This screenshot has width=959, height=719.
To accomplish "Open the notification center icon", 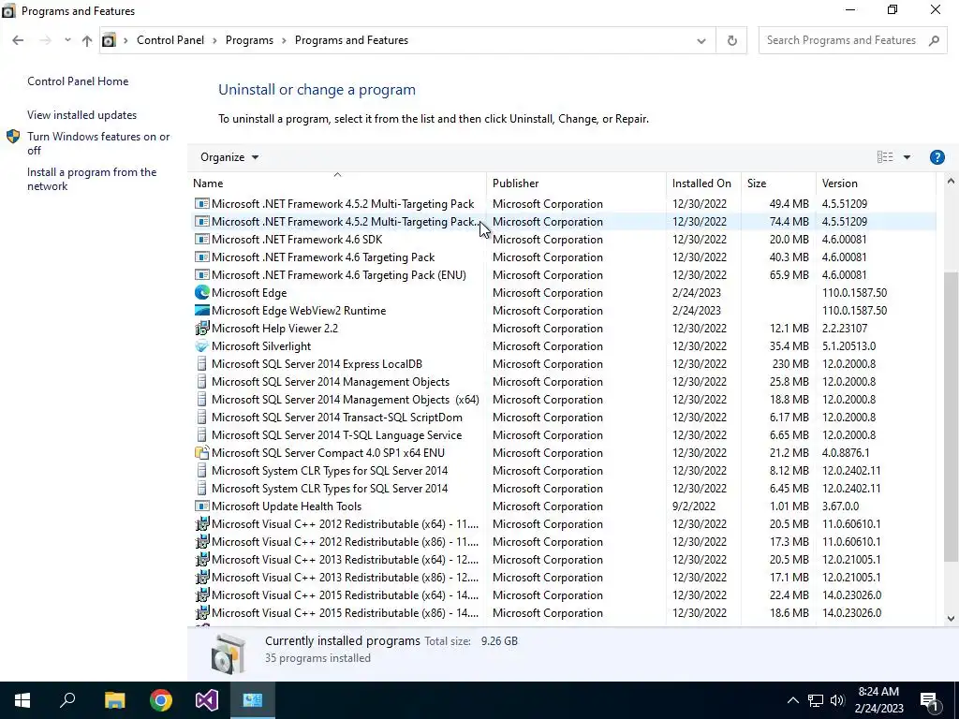I will click(x=929, y=701).
